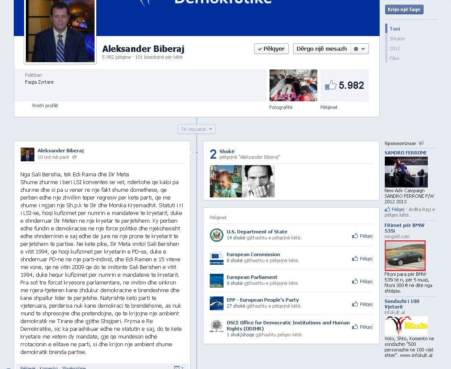This screenshot has width=451, height=369.
Task: Open the Fotografitë photo thumbnail
Action: 293,85
